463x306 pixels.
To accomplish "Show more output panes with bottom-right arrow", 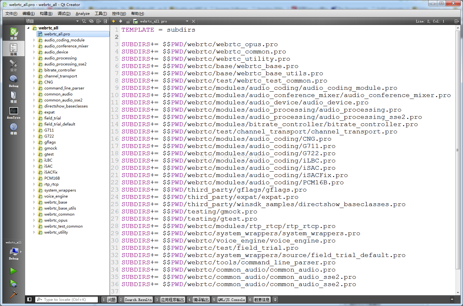I will tap(452, 299).
